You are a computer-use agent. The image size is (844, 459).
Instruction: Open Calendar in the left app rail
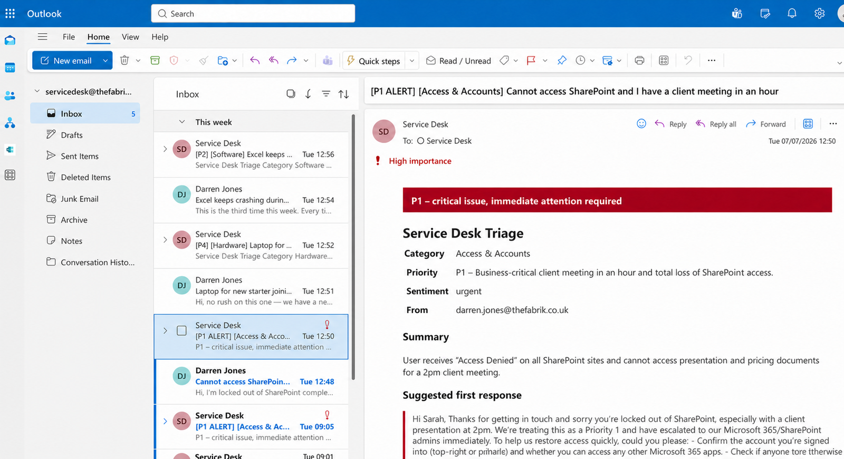coord(10,67)
